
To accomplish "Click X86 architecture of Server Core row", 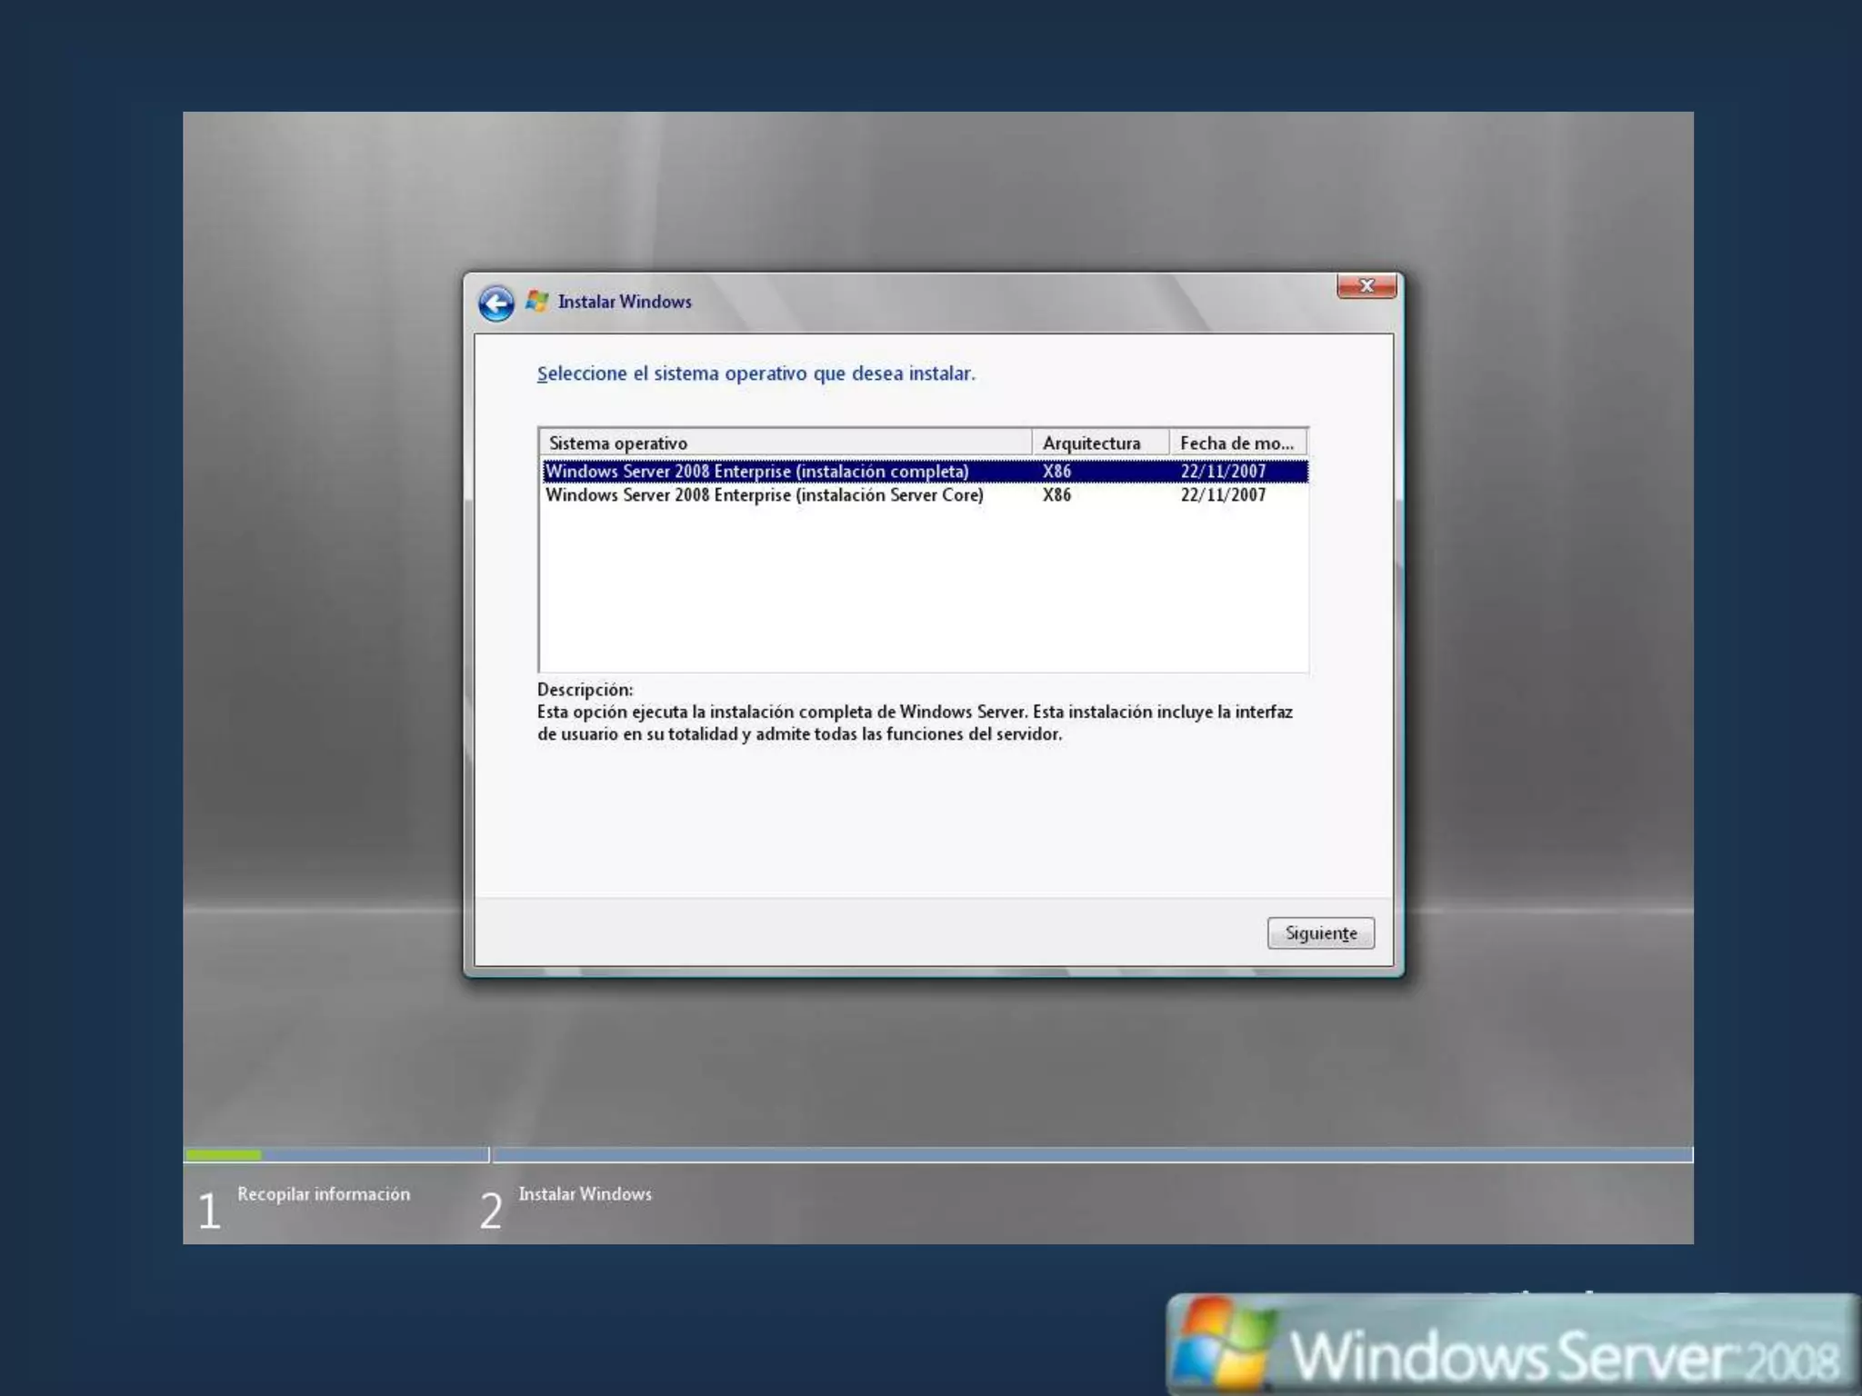I will pyautogui.click(x=1056, y=495).
